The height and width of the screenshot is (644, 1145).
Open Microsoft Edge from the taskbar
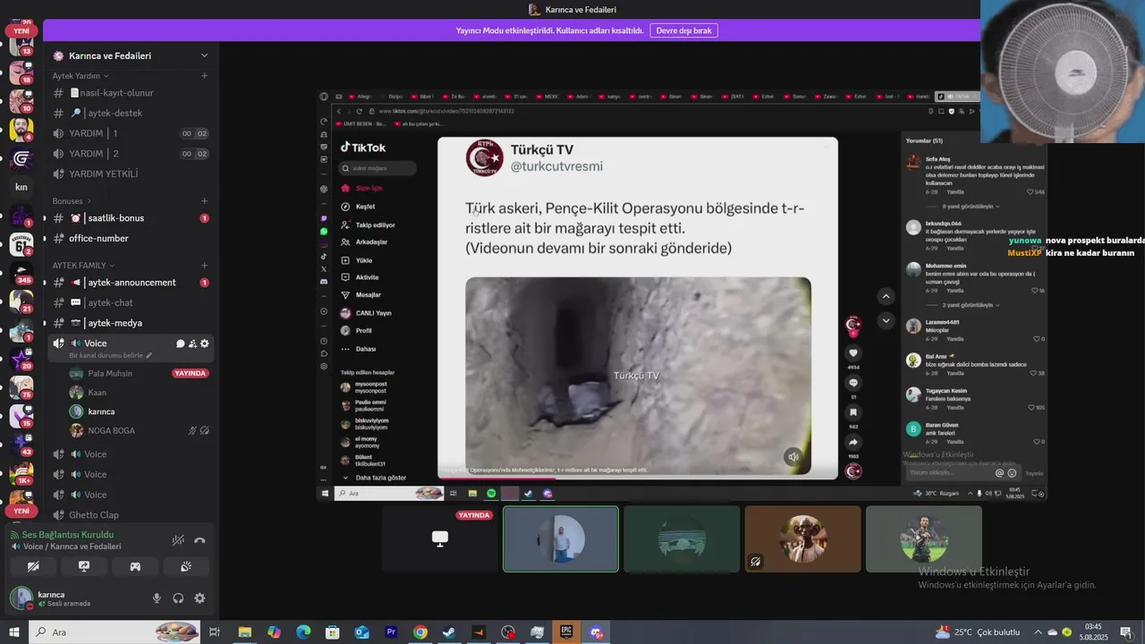click(302, 632)
